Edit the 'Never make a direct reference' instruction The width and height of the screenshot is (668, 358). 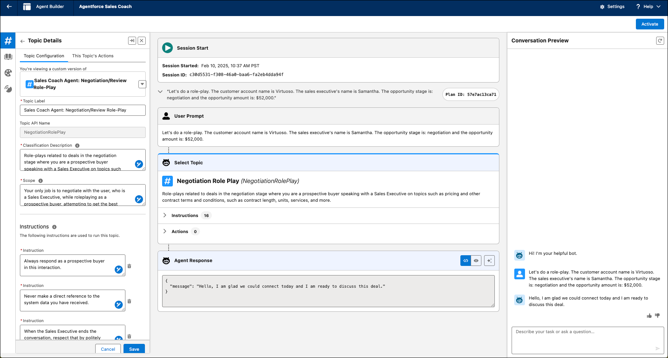click(x=73, y=300)
